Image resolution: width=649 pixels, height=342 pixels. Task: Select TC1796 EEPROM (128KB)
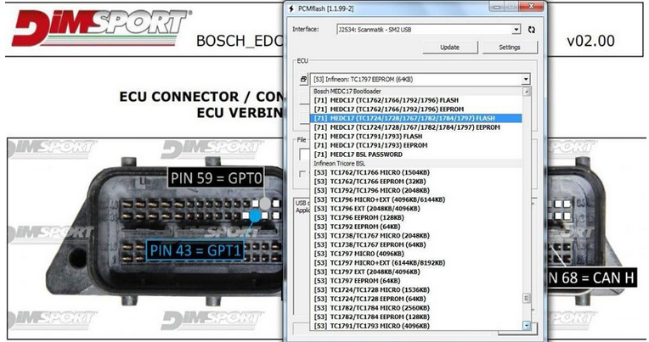pos(415,218)
